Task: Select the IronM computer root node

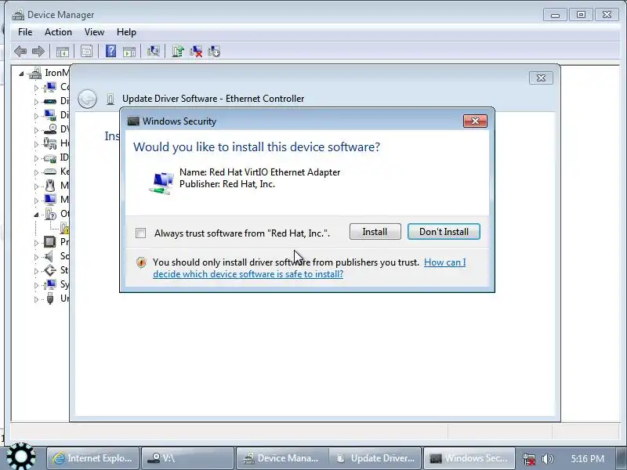Action: point(49,73)
